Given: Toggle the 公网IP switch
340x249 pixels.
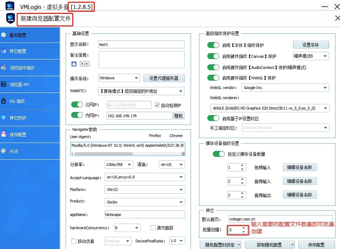Looking at the screenshot, I should point(77,105).
